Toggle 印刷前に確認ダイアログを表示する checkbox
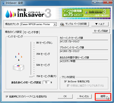 tap(68, 86)
